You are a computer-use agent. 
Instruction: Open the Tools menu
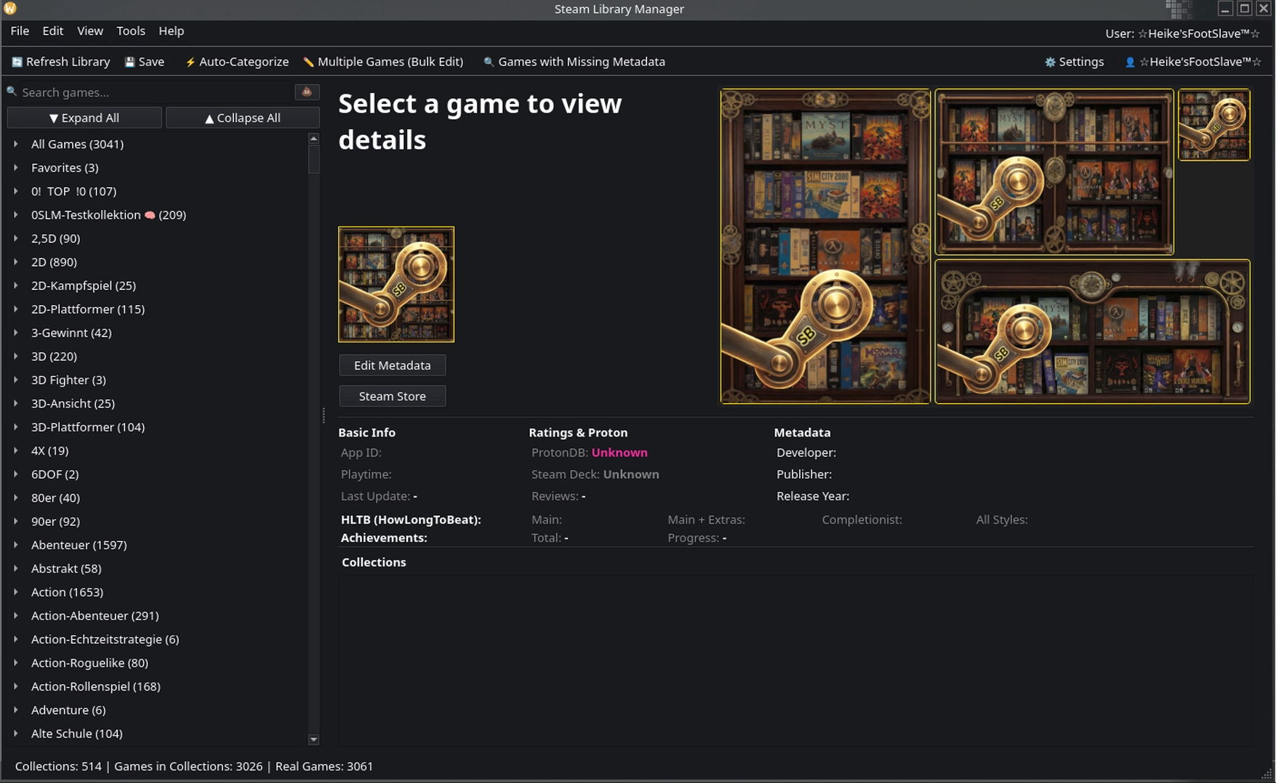pos(131,31)
